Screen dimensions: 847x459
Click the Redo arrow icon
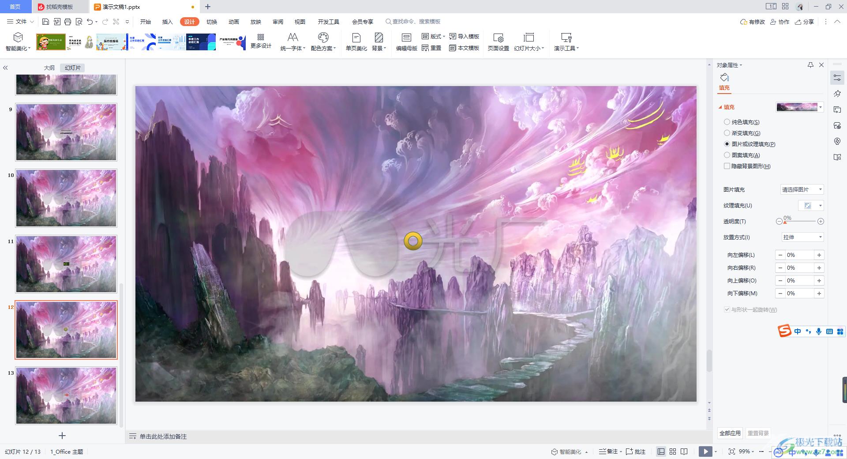(105, 22)
